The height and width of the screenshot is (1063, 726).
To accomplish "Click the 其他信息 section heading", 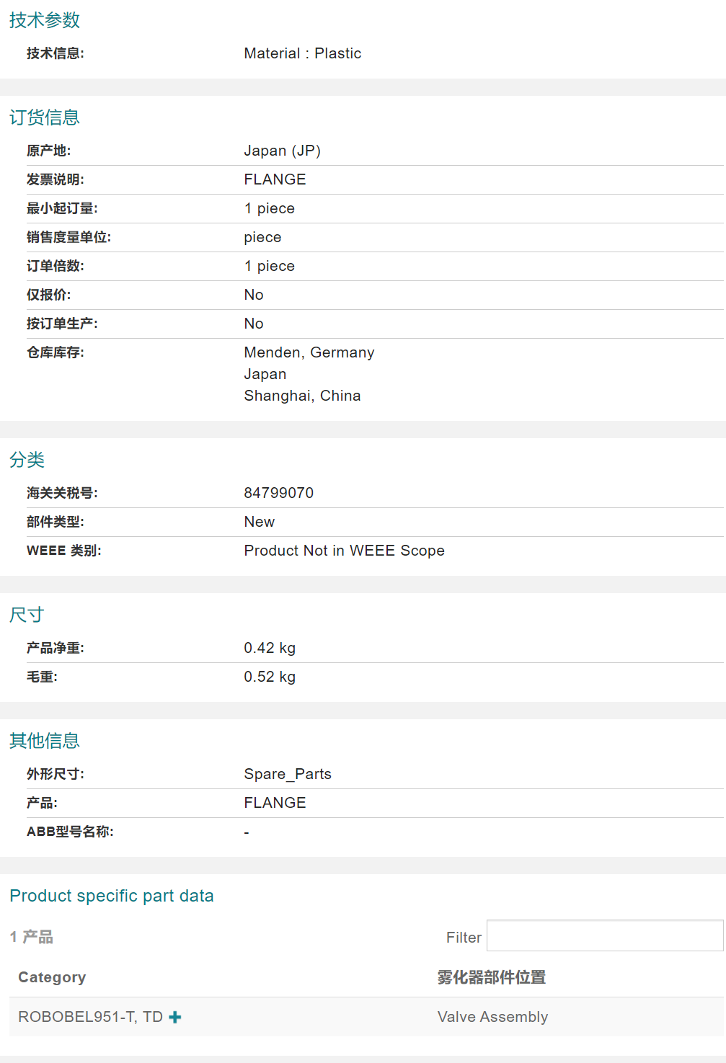I will click(x=45, y=741).
